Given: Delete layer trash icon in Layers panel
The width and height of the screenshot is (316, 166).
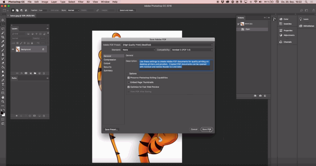Looking at the screenshot, I should (44, 73).
